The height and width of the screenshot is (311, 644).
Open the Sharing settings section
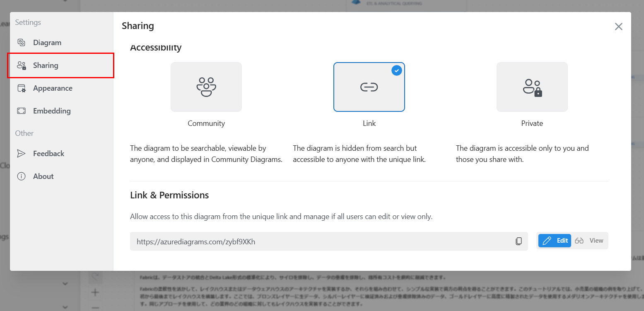pos(60,65)
